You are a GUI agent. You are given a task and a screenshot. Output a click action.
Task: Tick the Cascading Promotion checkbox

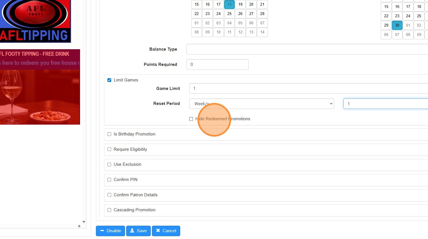tap(109, 210)
